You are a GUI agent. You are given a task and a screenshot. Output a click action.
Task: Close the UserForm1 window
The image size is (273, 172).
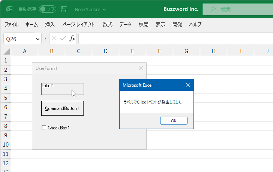point(141,68)
